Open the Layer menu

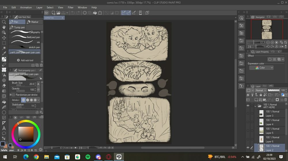(39, 7)
